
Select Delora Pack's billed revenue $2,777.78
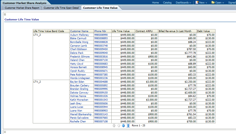click(x=190, y=53)
